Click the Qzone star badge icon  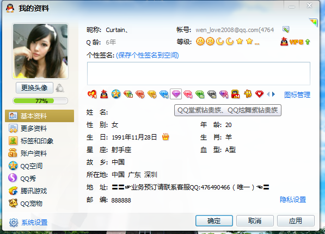pyautogui.click(x=116, y=94)
